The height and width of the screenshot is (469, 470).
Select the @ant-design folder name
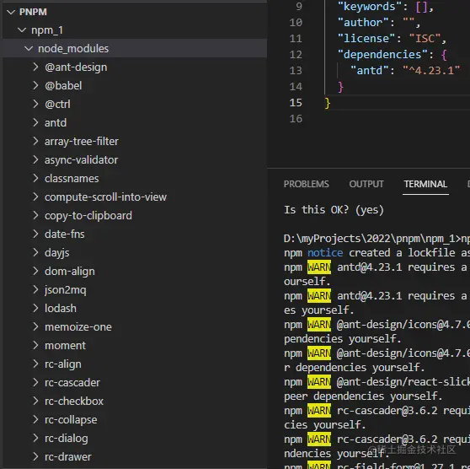coord(76,67)
